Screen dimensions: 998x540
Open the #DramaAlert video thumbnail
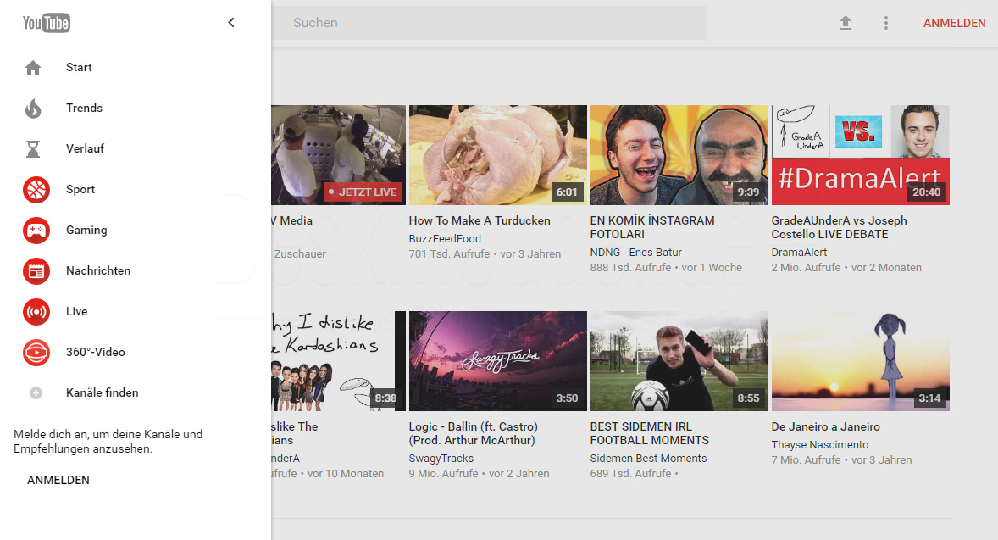[x=861, y=155]
